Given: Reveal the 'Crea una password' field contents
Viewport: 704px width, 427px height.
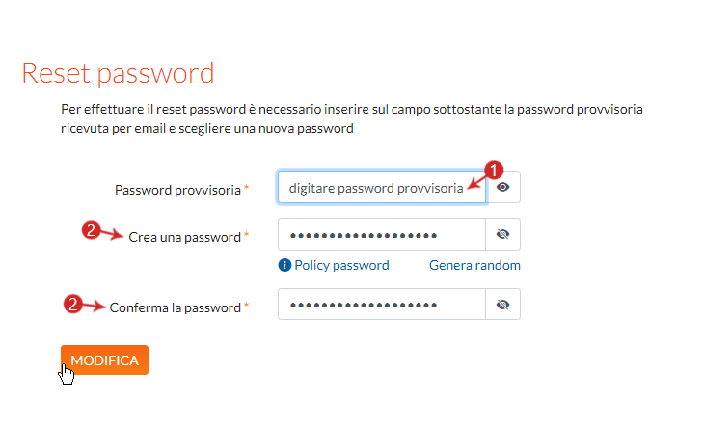Looking at the screenshot, I should [x=502, y=234].
